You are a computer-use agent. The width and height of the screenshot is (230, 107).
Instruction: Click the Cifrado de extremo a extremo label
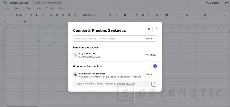click(47, 3)
